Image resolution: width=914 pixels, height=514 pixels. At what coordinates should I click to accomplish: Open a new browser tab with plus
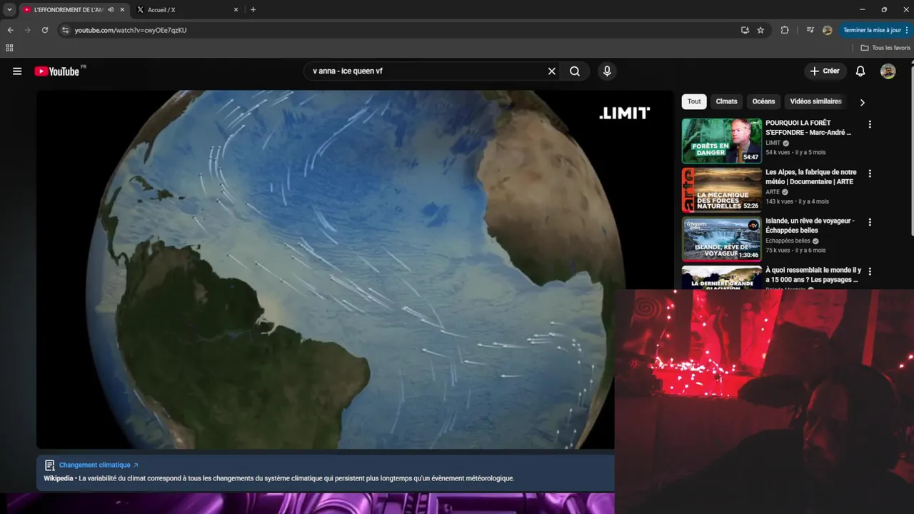pyautogui.click(x=253, y=10)
